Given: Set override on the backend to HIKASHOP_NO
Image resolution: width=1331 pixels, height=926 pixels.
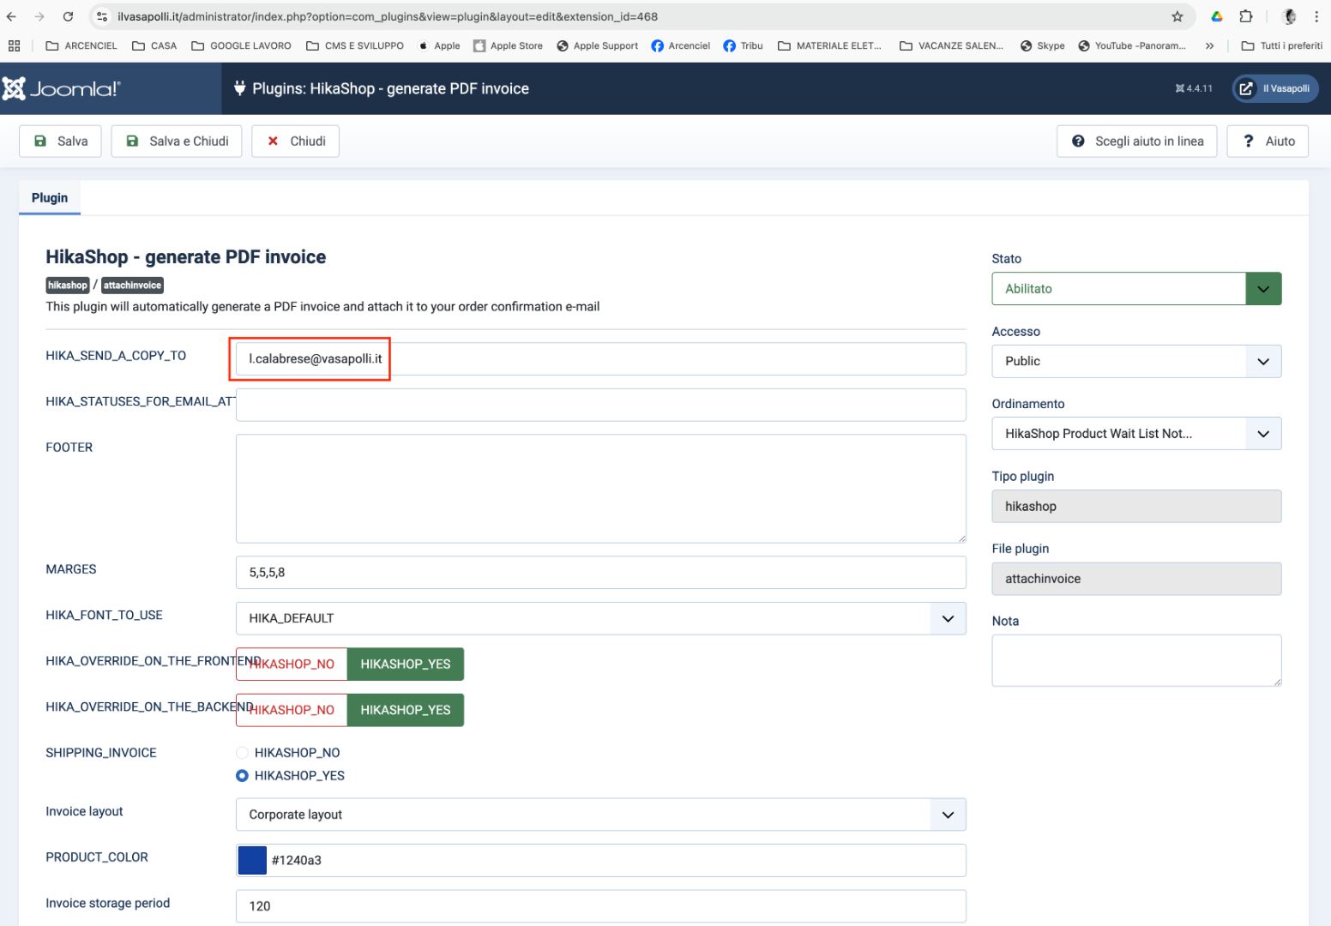Looking at the screenshot, I should tap(292, 710).
